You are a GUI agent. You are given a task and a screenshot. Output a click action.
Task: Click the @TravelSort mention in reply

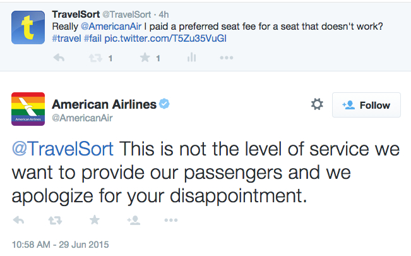[63, 149]
